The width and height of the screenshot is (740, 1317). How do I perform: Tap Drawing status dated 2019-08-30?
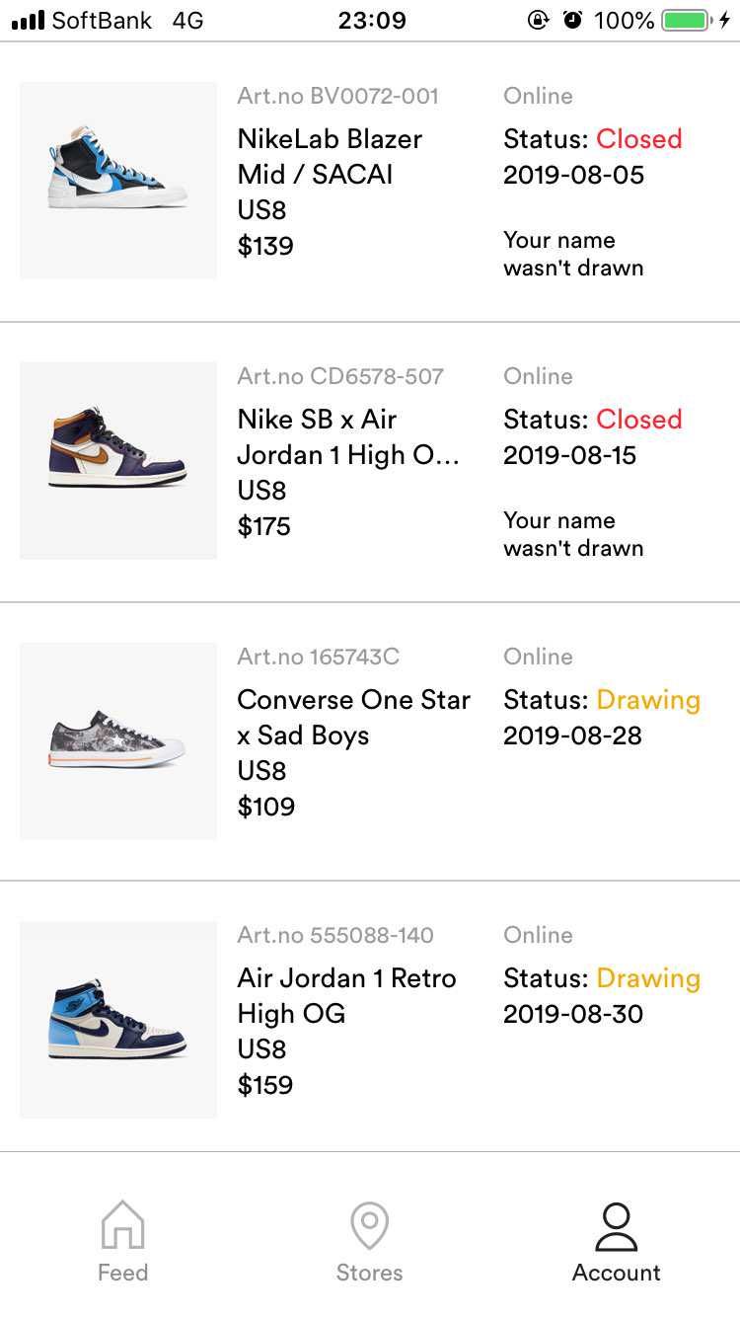[648, 978]
